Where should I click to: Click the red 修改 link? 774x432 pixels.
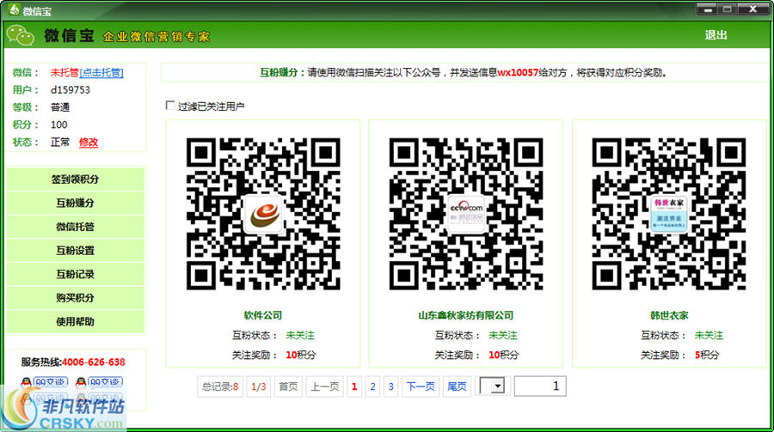pos(89,142)
